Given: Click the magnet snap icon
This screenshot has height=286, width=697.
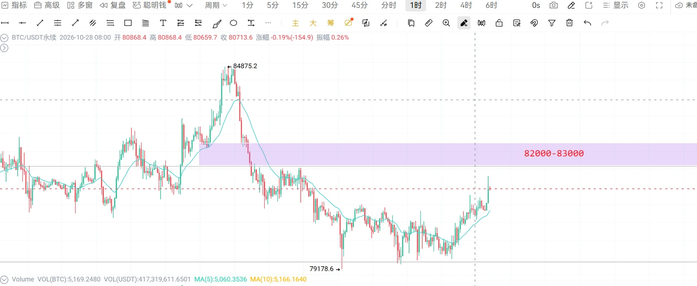Looking at the screenshot, I should point(534,23).
